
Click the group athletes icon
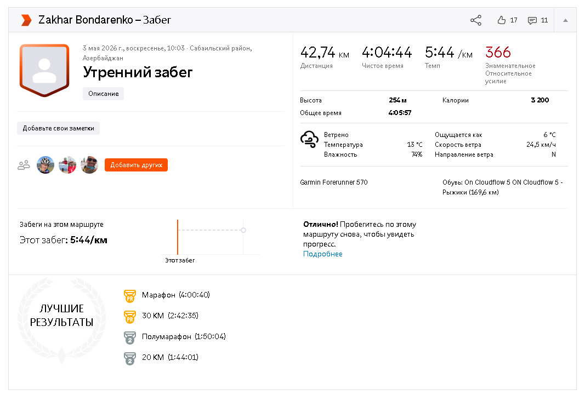(x=24, y=165)
